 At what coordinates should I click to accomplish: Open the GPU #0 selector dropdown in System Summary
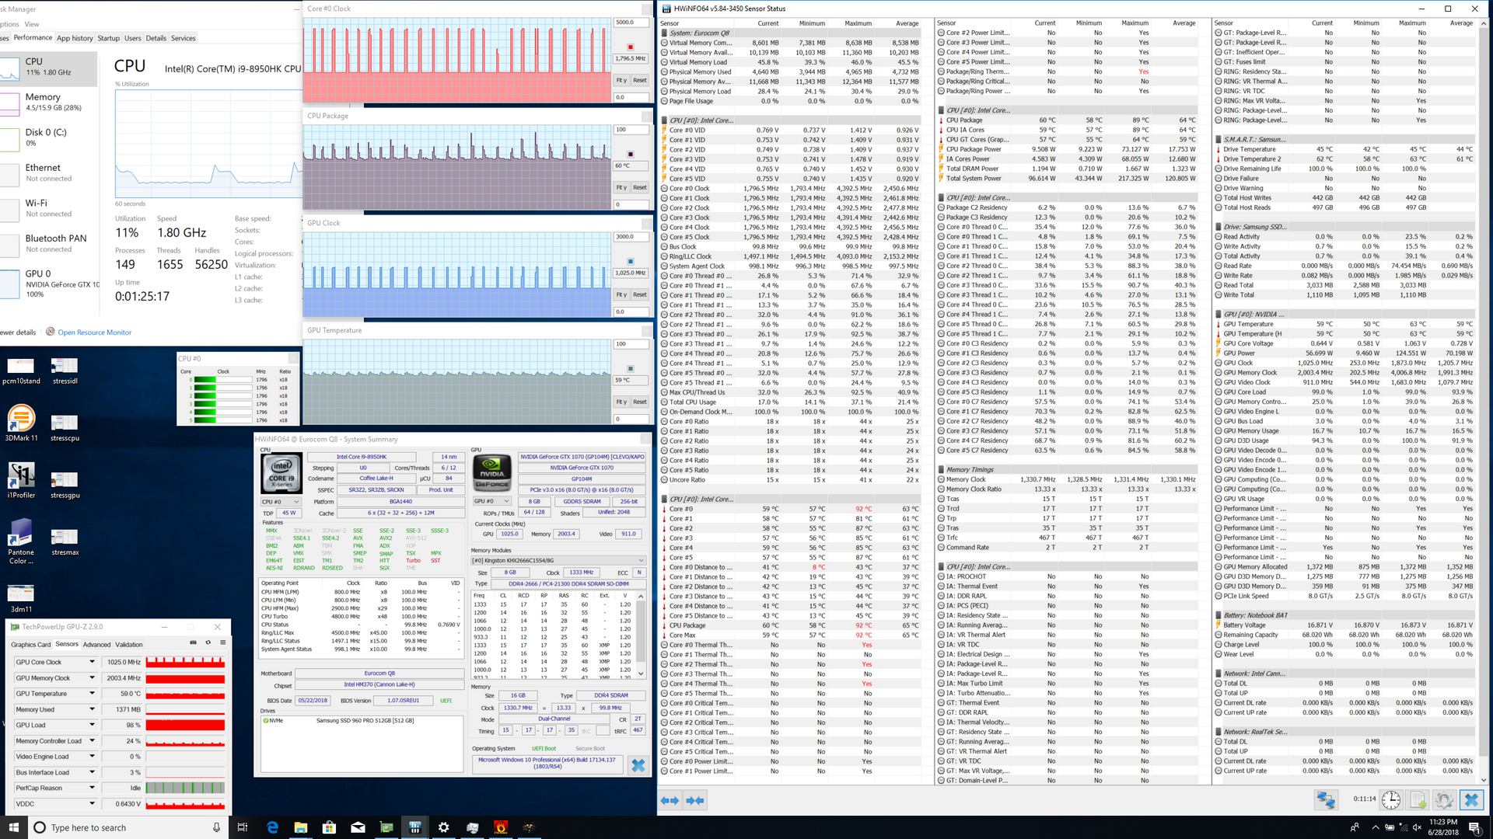492,501
